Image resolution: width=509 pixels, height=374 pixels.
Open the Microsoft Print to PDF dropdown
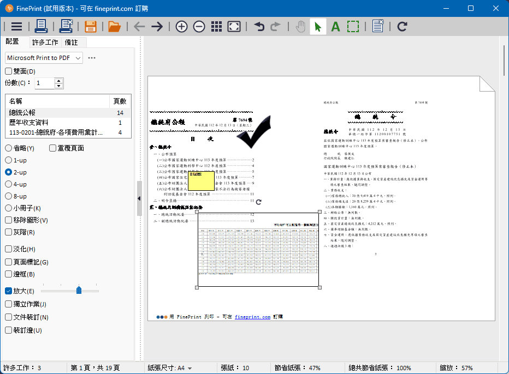44,58
